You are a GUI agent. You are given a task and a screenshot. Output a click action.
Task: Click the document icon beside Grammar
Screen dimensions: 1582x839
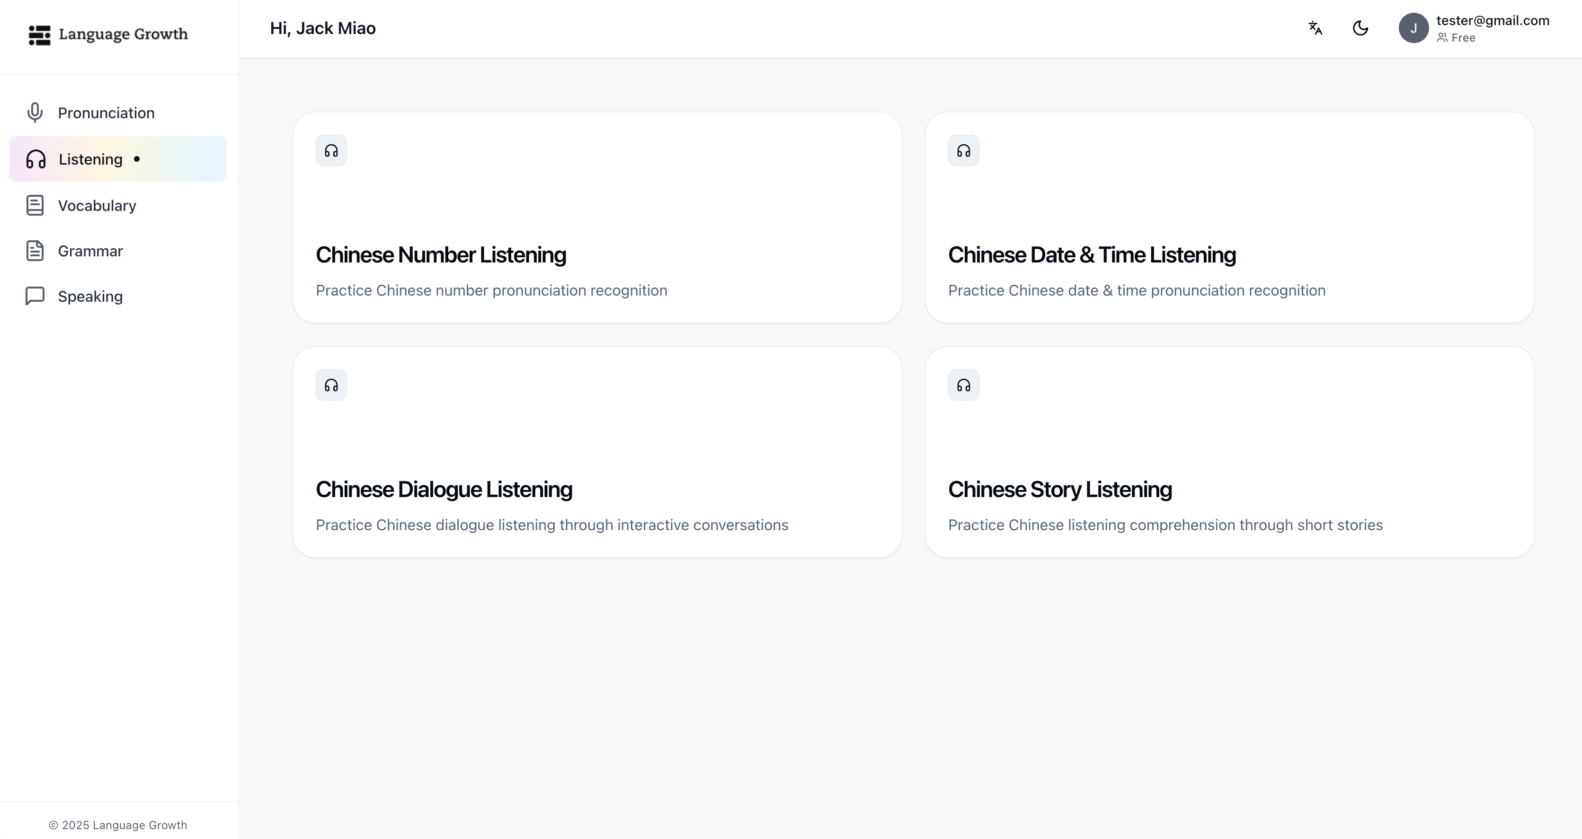coord(35,251)
